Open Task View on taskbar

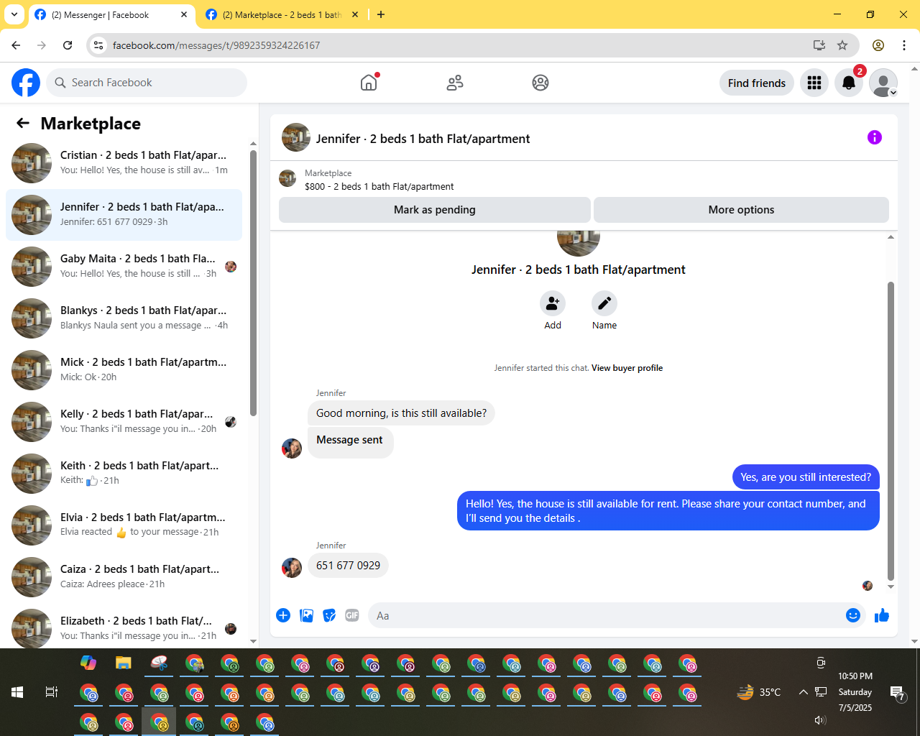[52, 692]
